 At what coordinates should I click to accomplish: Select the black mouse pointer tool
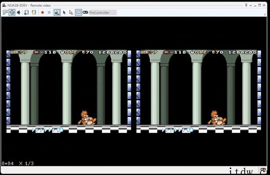pos(64,12)
